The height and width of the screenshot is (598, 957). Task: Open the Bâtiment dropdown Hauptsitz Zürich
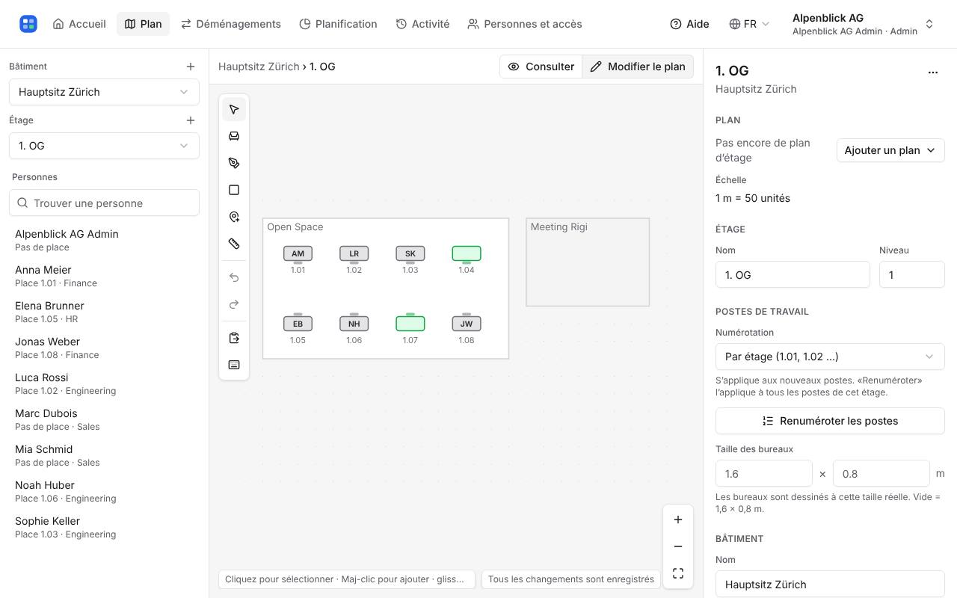coord(104,92)
